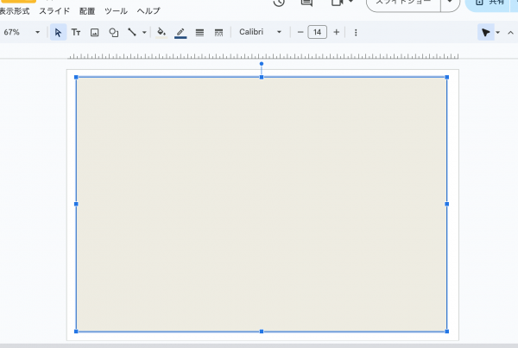This screenshot has width=518, height=348.
Task: Choose the text box tool
Action: (76, 33)
